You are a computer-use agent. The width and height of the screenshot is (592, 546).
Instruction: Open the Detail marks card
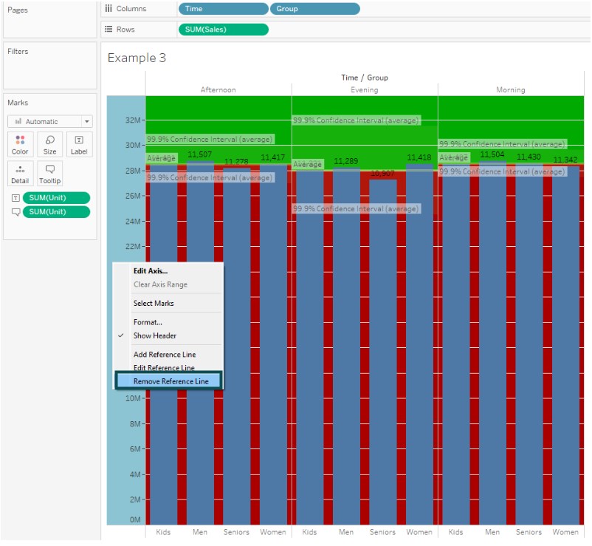click(x=20, y=174)
